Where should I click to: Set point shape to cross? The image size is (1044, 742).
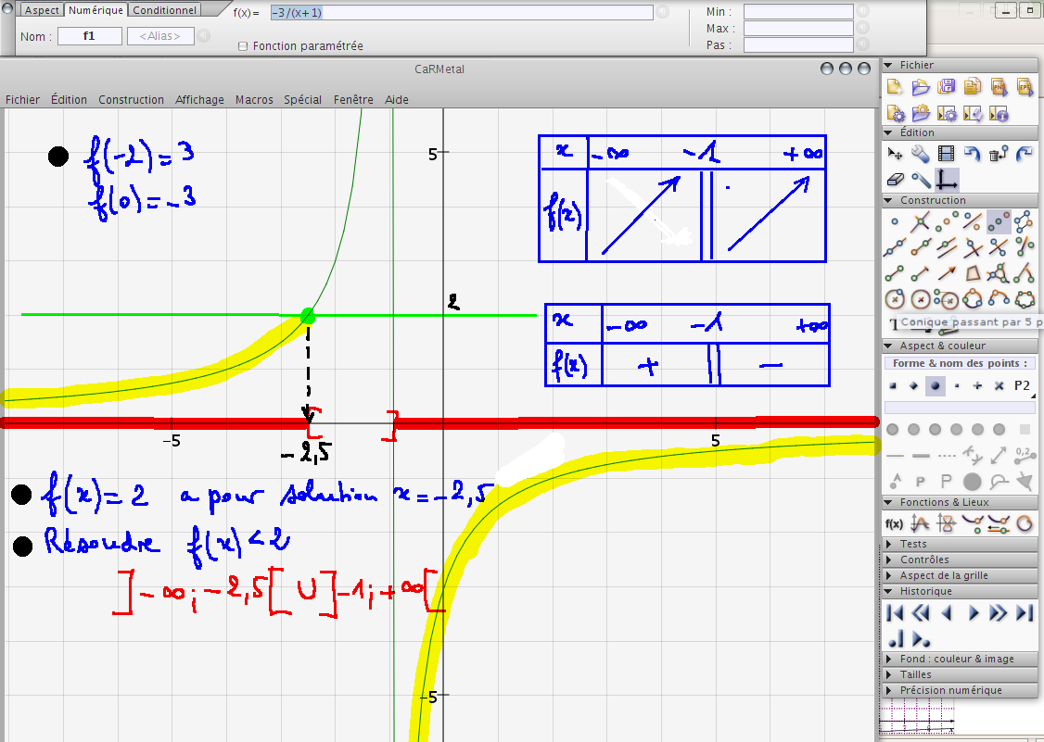pos(999,386)
